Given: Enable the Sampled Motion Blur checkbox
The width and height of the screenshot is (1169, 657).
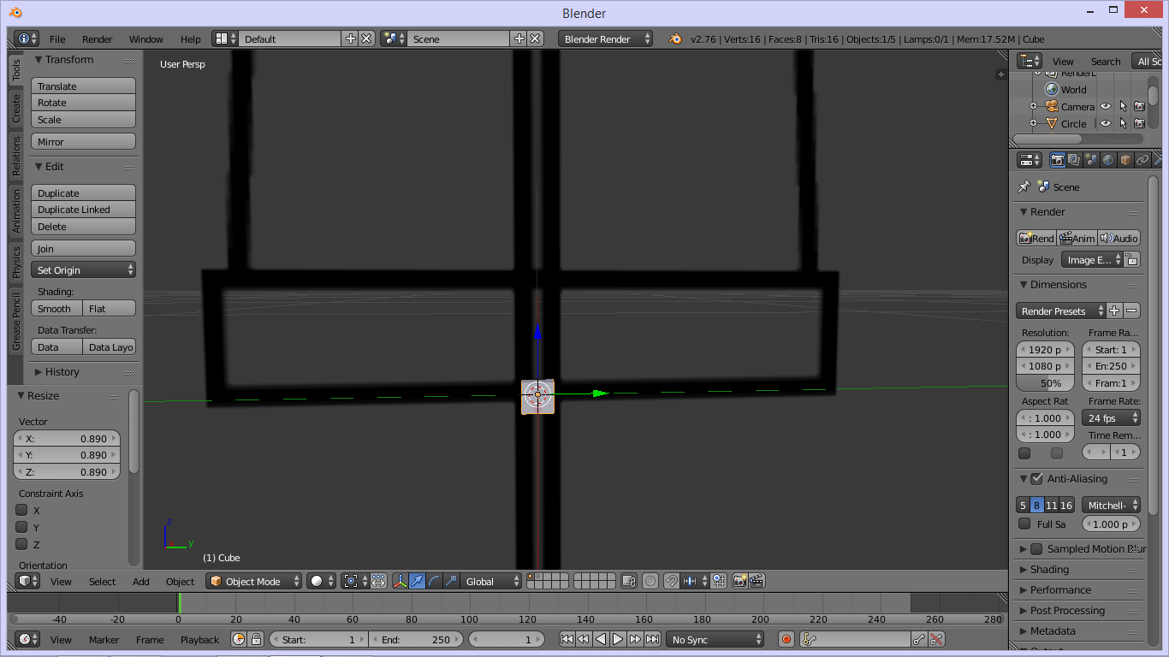Looking at the screenshot, I should [1036, 548].
